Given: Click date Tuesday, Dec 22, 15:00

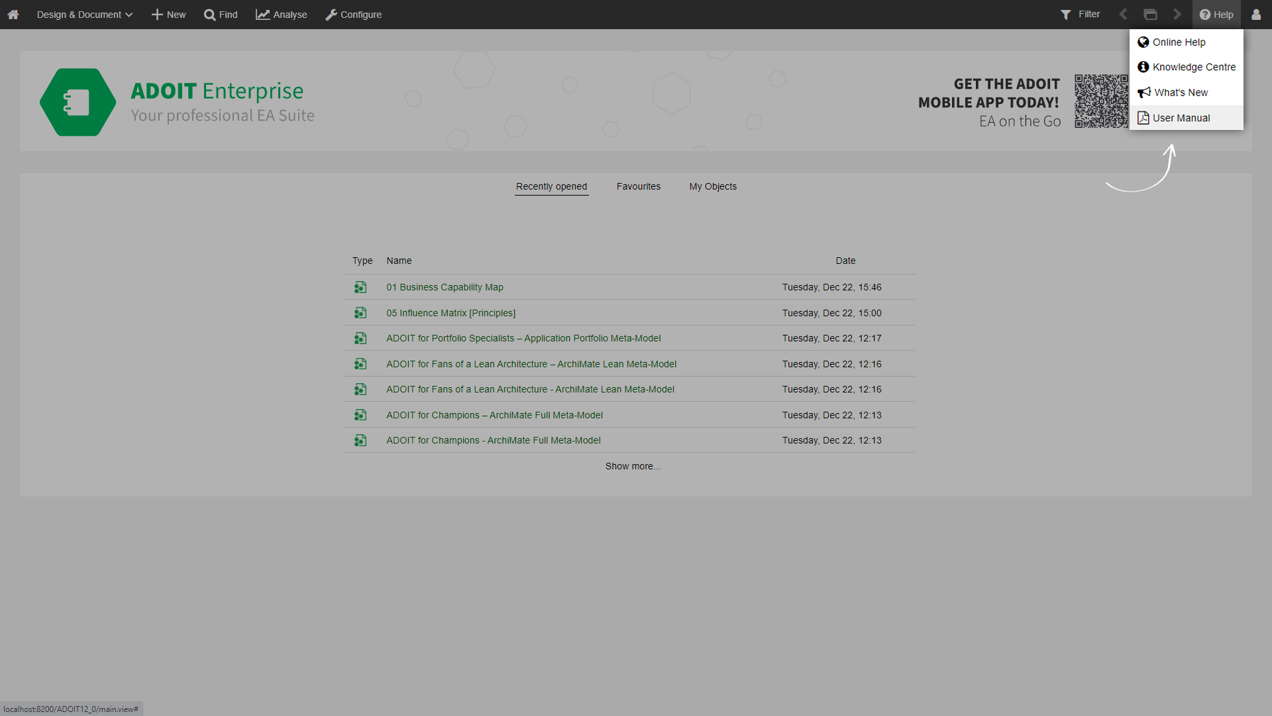Looking at the screenshot, I should [x=831, y=314].
